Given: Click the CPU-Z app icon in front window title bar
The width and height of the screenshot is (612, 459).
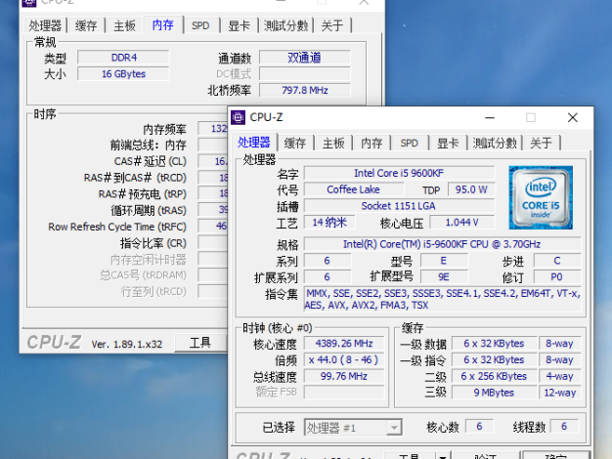Looking at the screenshot, I should pos(239,117).
